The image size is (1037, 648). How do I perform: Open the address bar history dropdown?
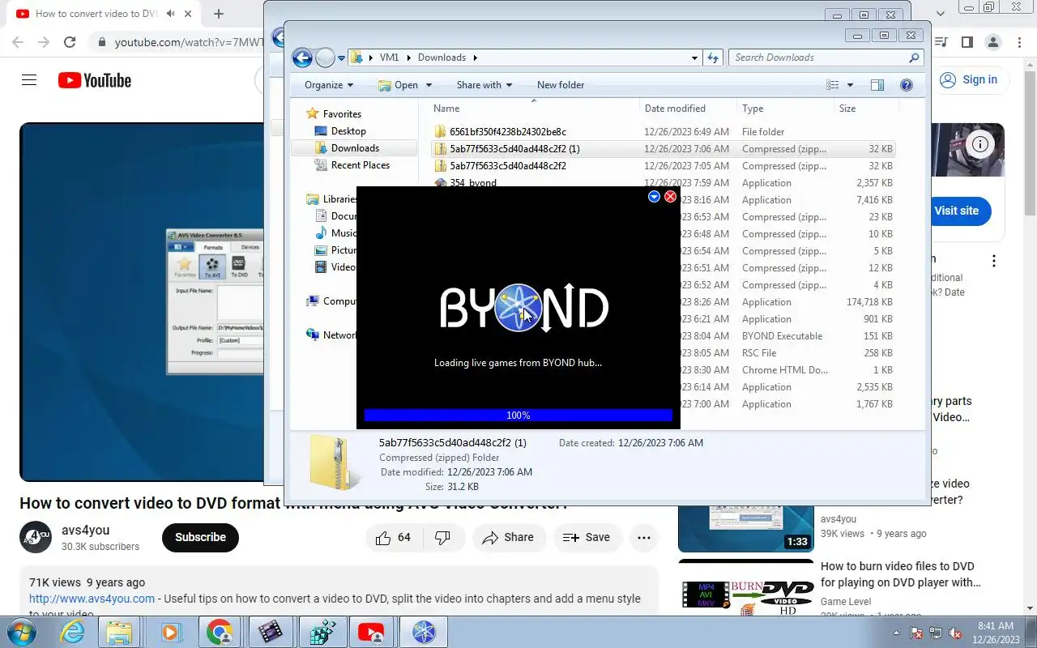click(x=695, y=58)
